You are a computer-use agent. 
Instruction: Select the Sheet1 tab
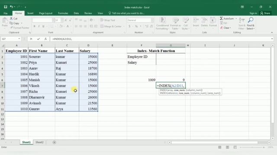pos(26,143)
